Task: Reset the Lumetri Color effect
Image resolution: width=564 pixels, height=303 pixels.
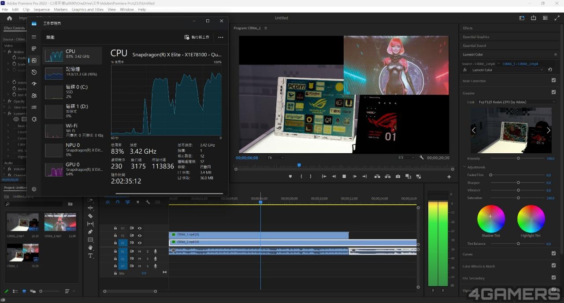Action: [550, 70]
